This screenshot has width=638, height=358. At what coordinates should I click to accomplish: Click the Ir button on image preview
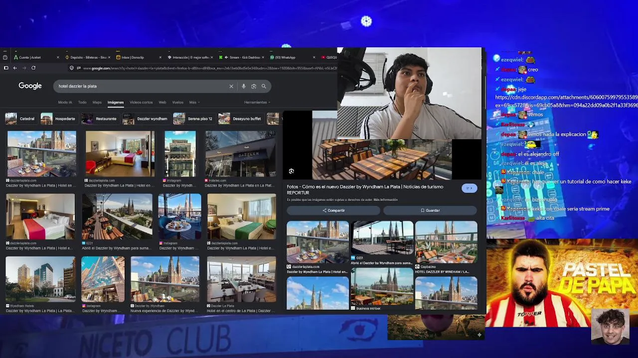(x=469, y=188)
